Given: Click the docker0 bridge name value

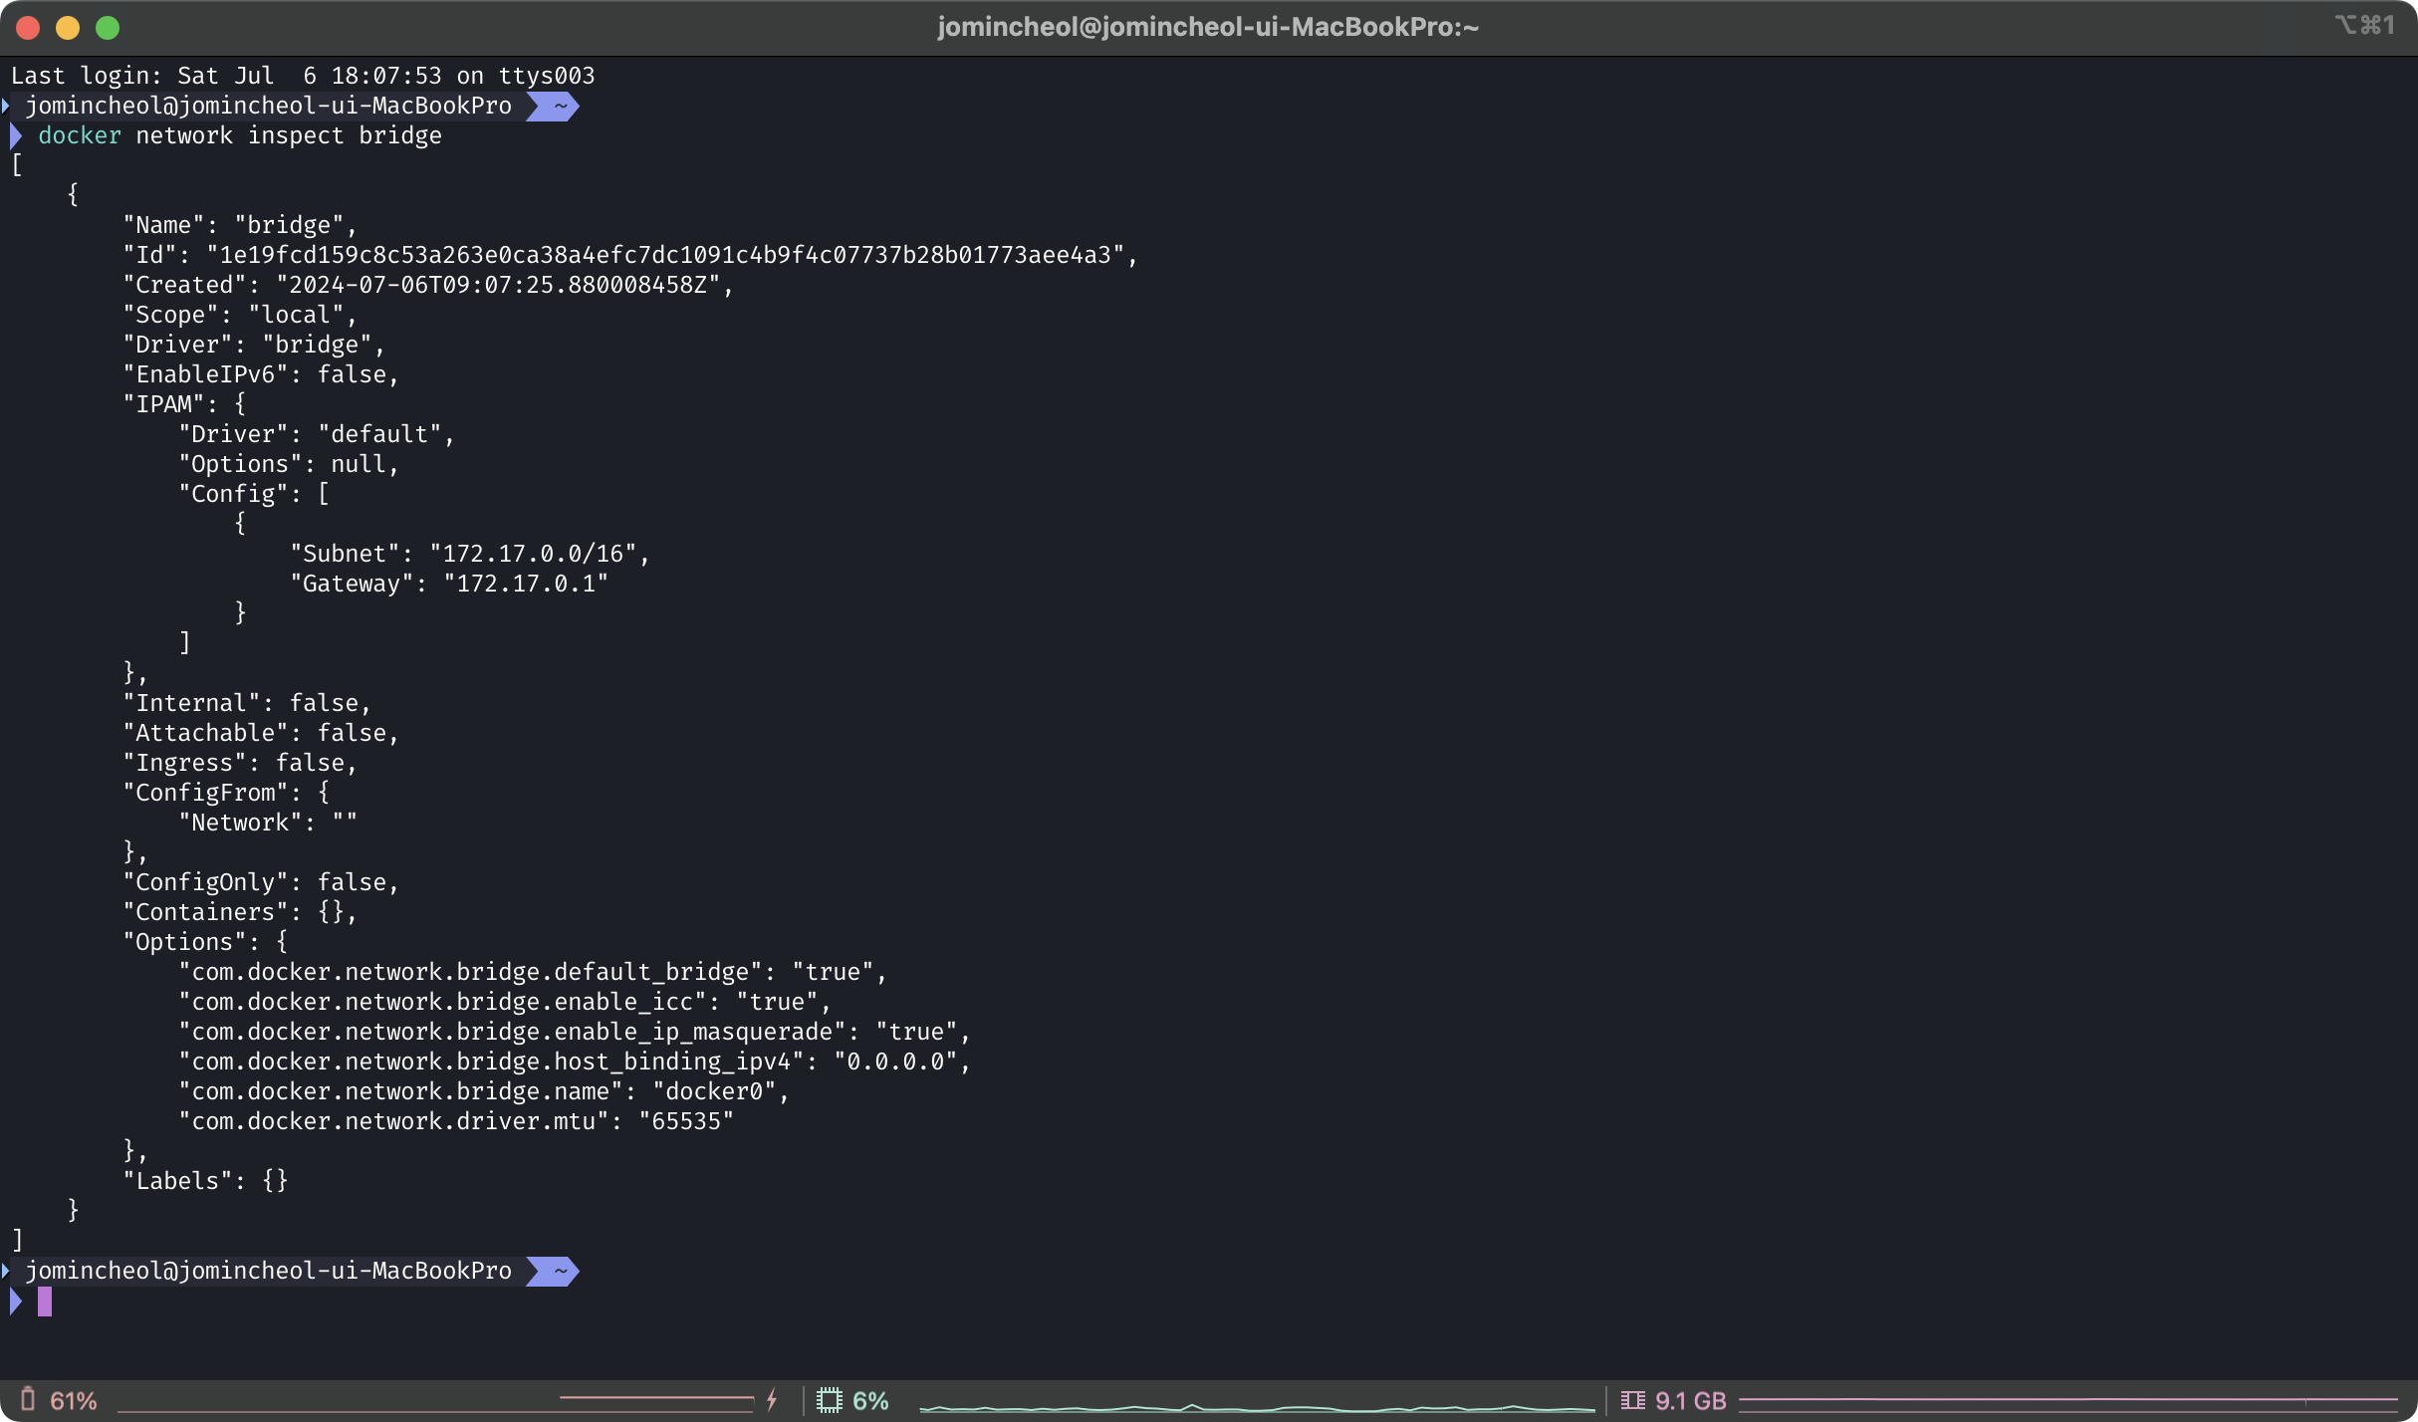Looking at the screenshot, I should (x=713, y=1091).
